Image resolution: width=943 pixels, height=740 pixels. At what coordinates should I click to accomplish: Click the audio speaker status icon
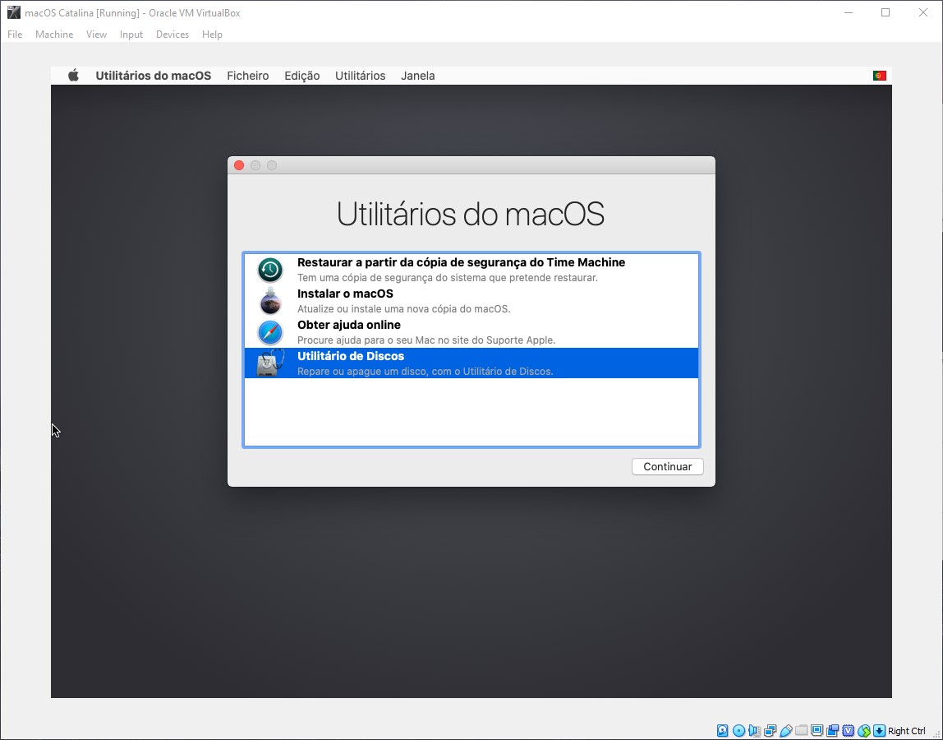pyautogui.click(x=754, y=731)
